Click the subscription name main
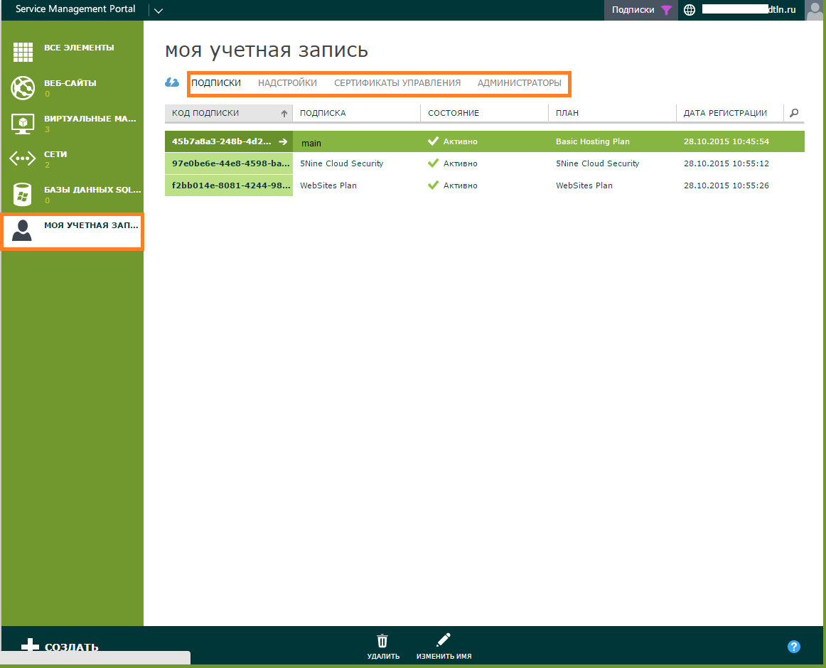This screenshot has height=668, width=826. pos(311,143)
